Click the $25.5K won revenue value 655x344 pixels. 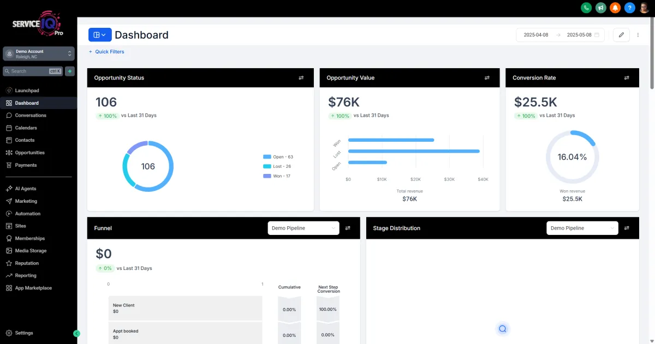coord(572,199)
